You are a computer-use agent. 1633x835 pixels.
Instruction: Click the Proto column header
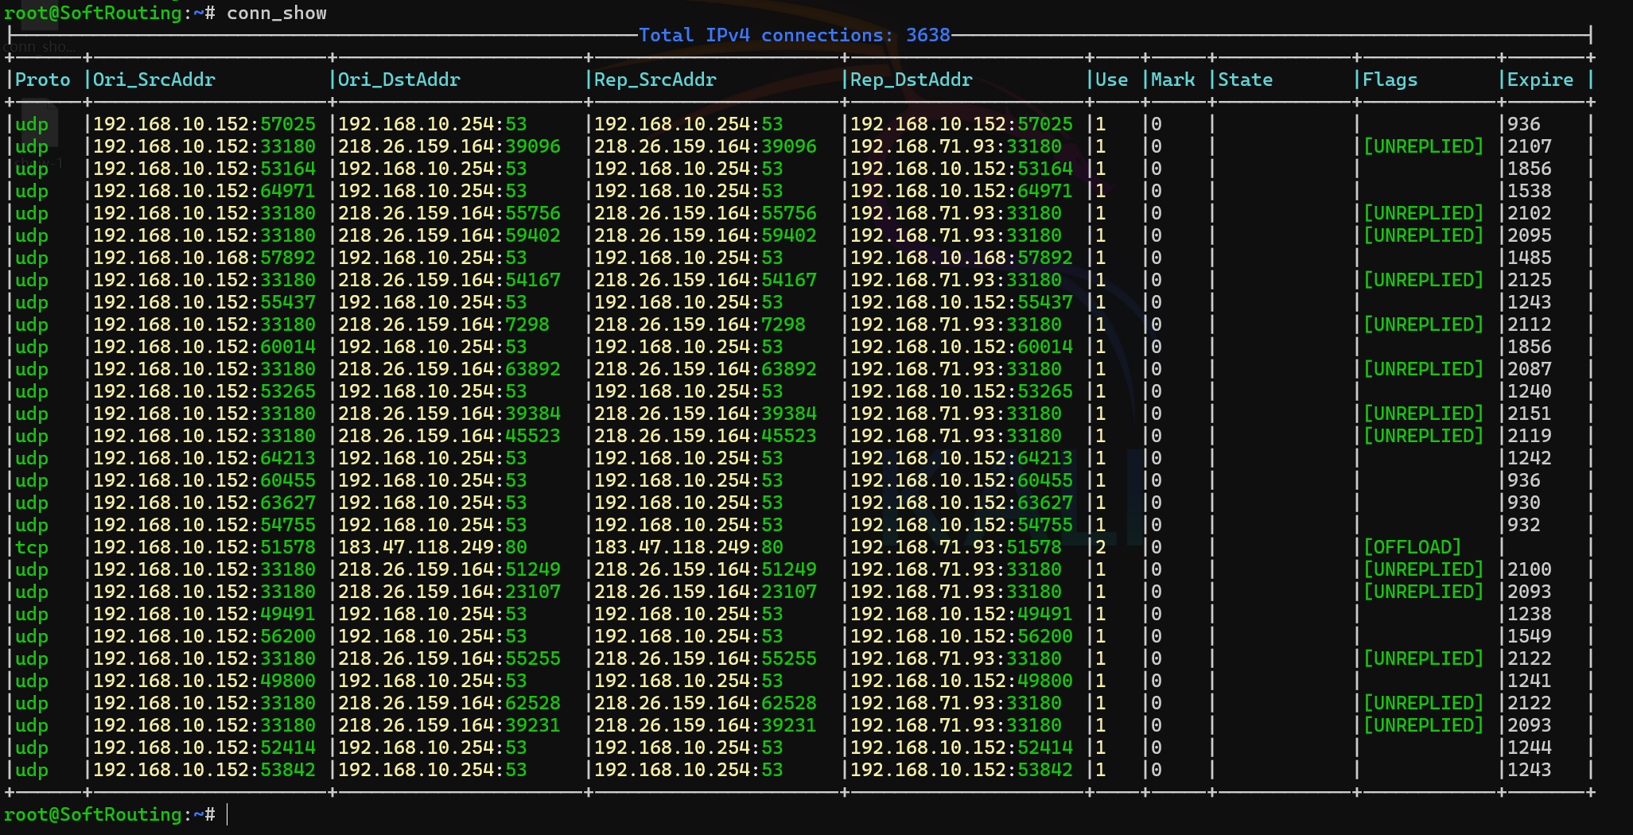42,80
